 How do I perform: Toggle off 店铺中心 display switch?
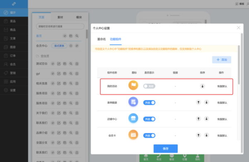tap(149, 119)
